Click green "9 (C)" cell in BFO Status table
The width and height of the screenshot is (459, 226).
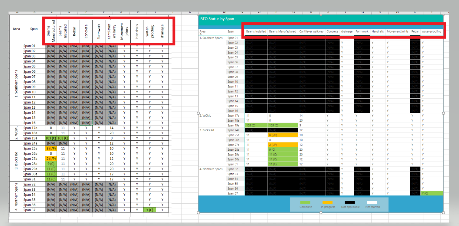pos(283,149)
